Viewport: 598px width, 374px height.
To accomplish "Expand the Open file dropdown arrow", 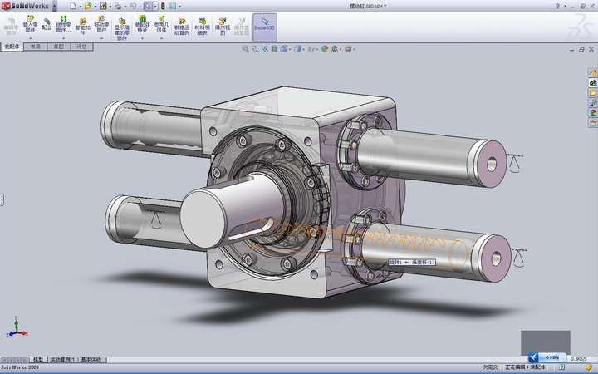I will point(96,7).
